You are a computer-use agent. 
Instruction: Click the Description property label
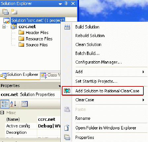coord(17,132)
